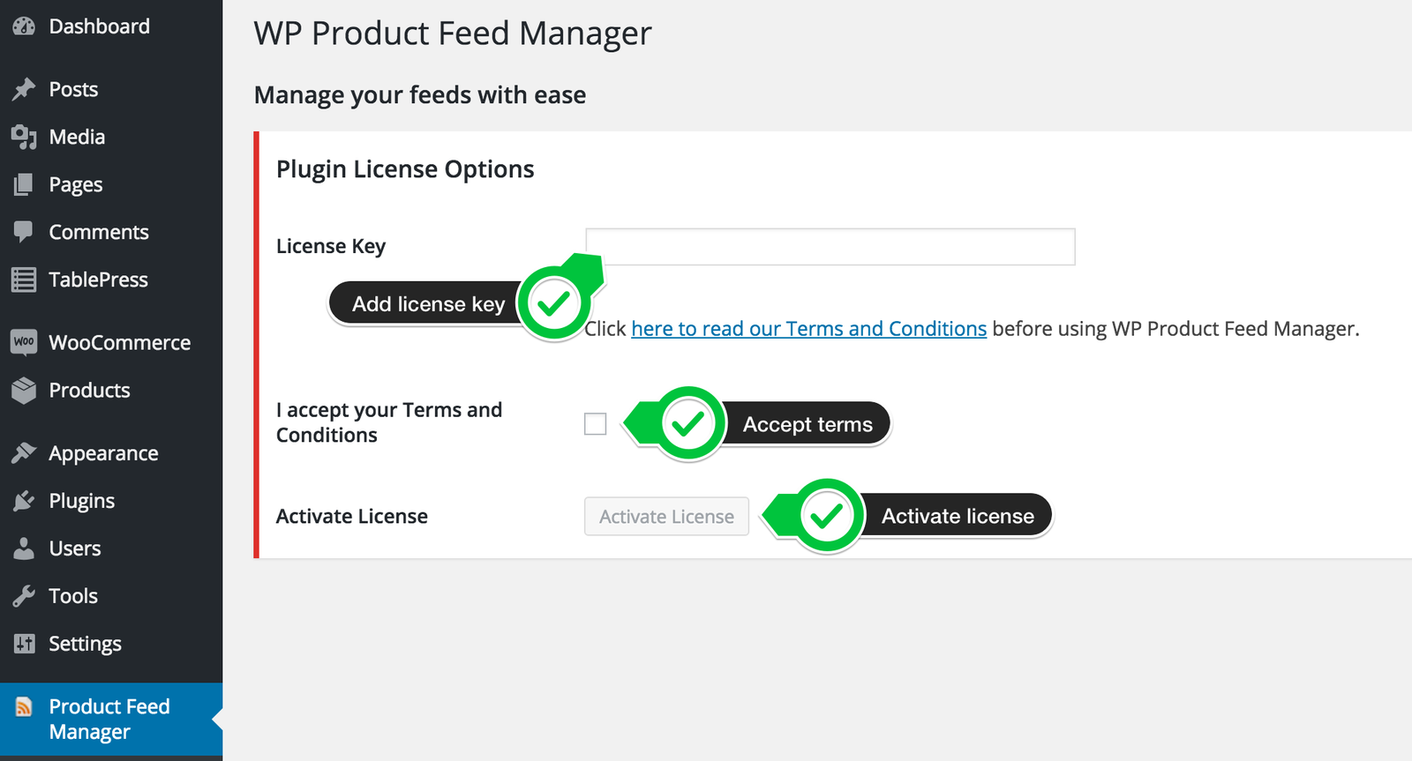Open the Tools menu
Screen dimensions: 1412x761
(111, 596)
